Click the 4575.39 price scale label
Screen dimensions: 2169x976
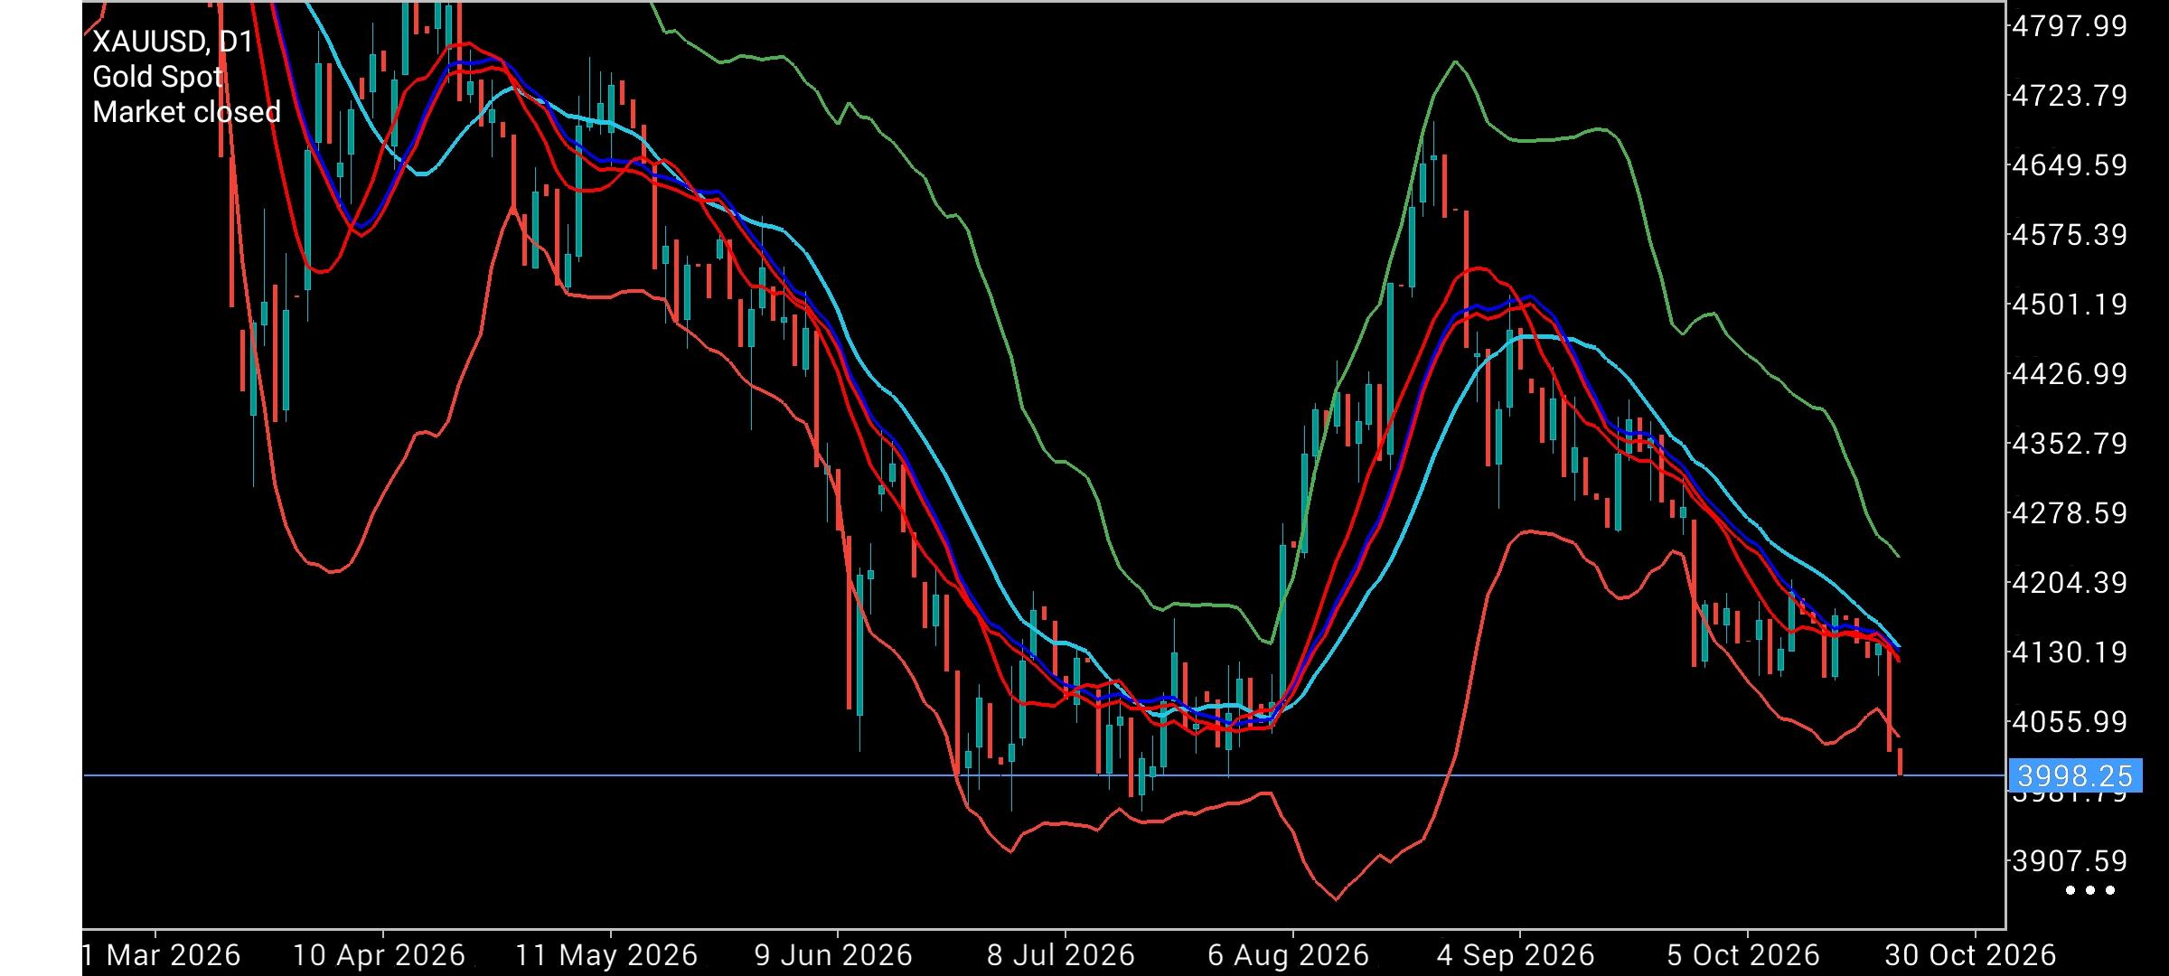point(2070,235)
